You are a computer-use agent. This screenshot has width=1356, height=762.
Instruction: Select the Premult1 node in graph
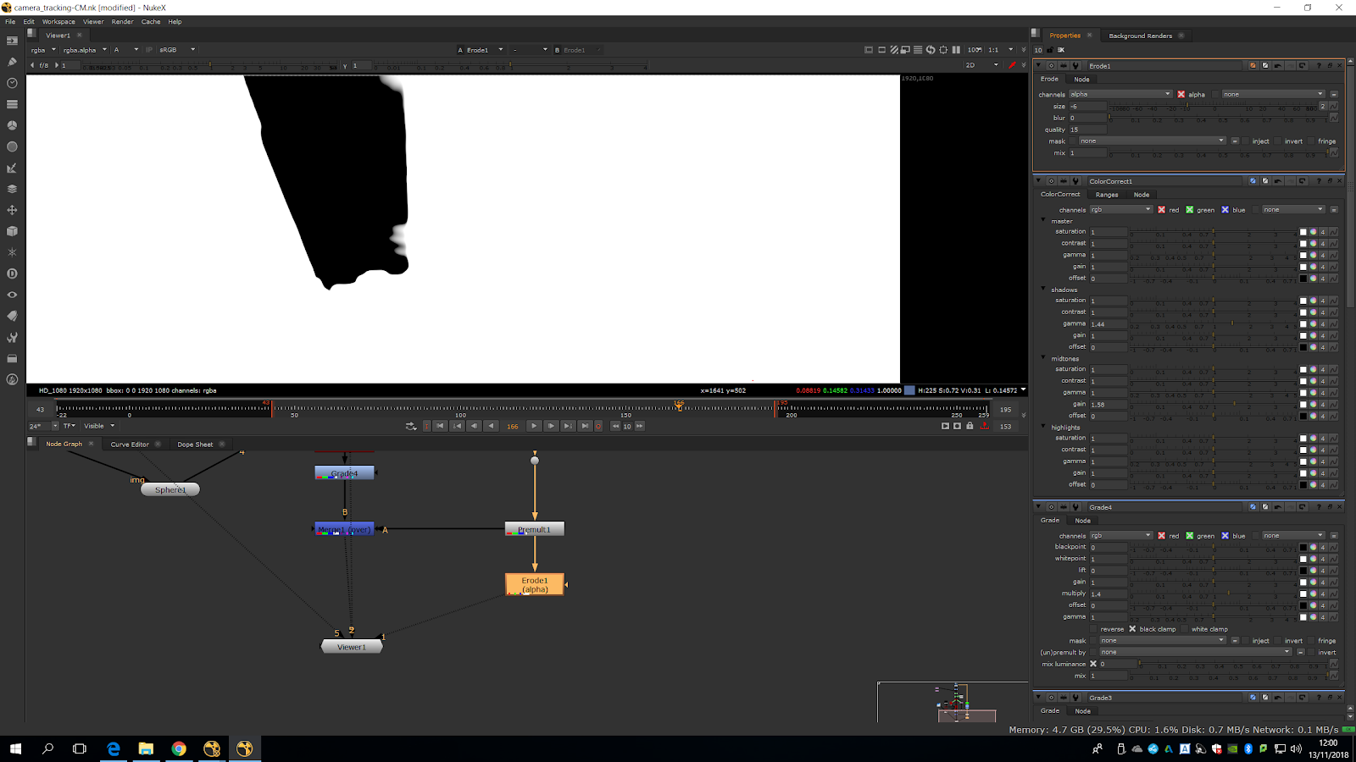(534, 529)
